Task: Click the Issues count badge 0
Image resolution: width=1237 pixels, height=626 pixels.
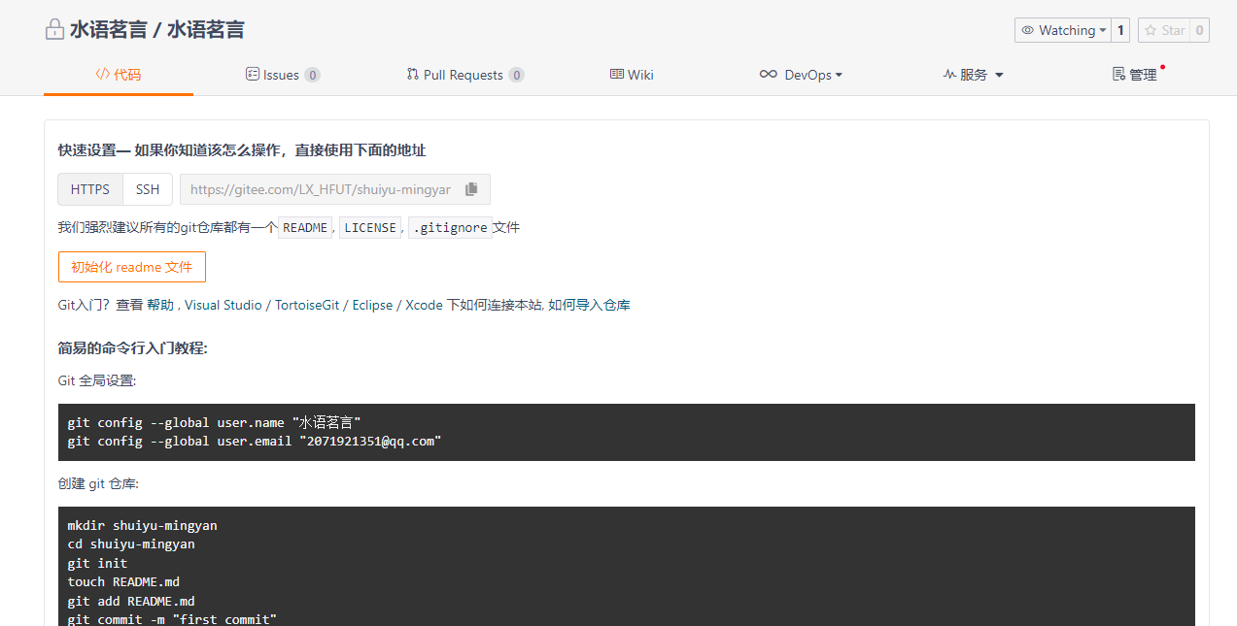Action: pyautogui.click(x=312, y=75)
